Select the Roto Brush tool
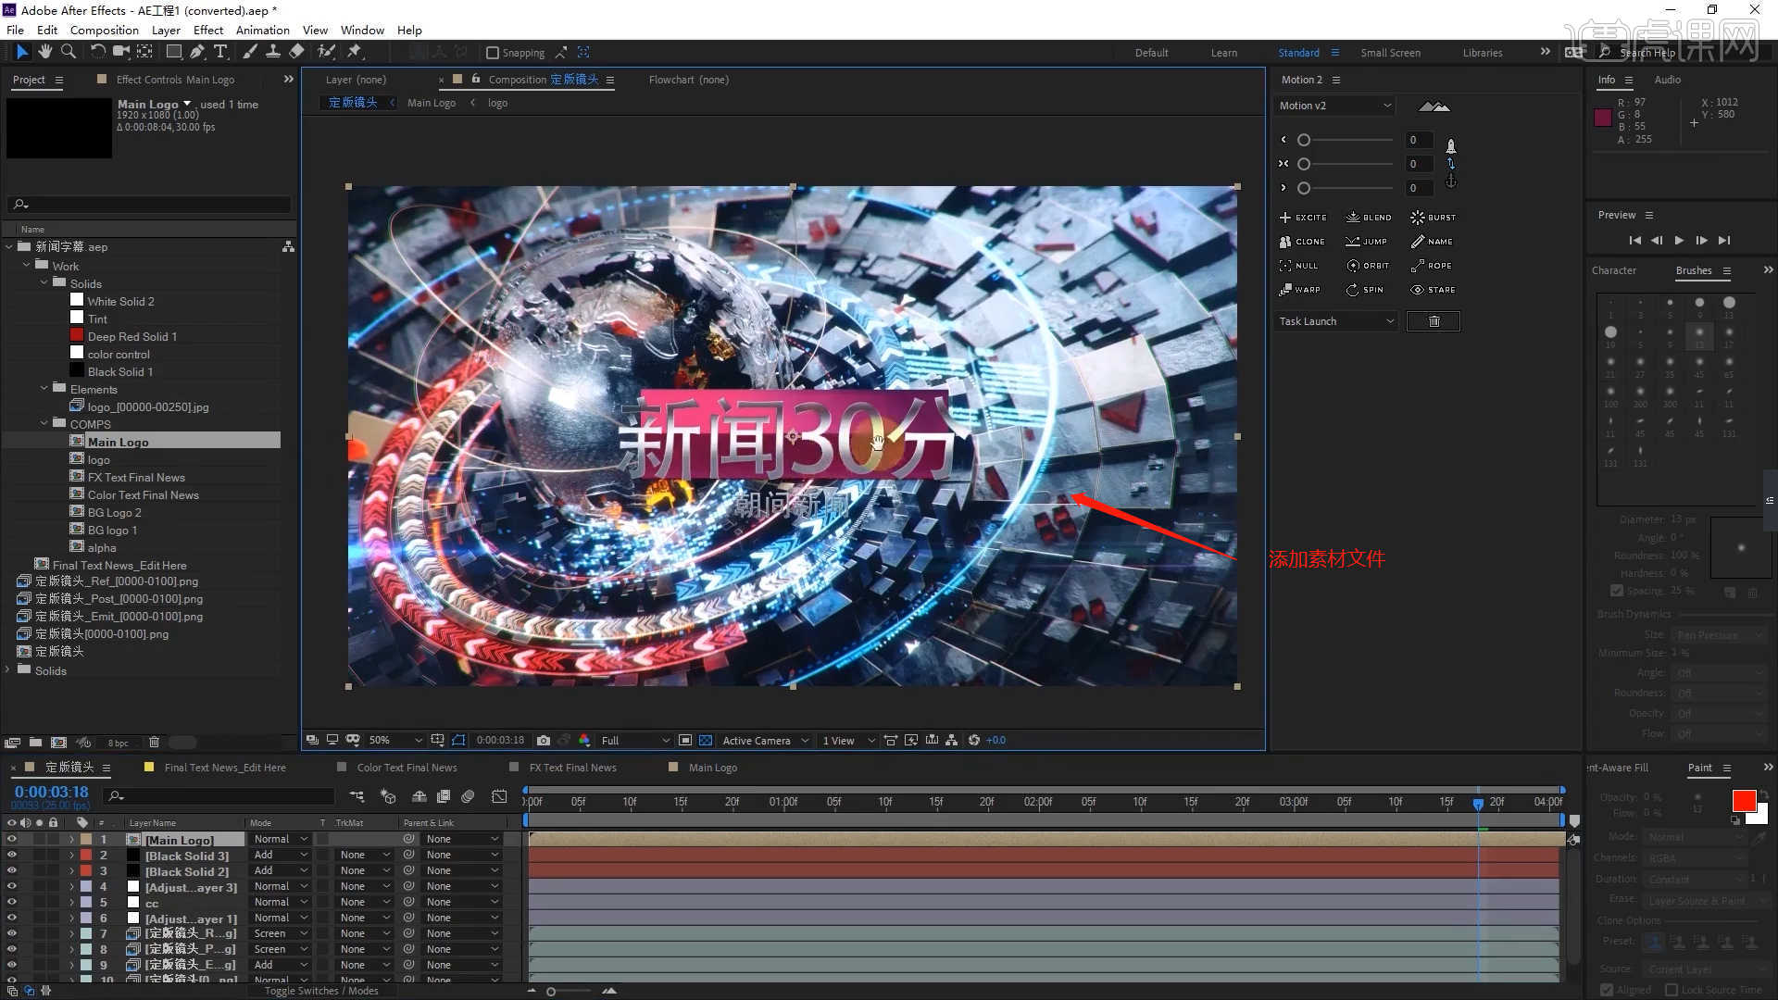The image size is (1778, 1000). (x=326, y=52)
